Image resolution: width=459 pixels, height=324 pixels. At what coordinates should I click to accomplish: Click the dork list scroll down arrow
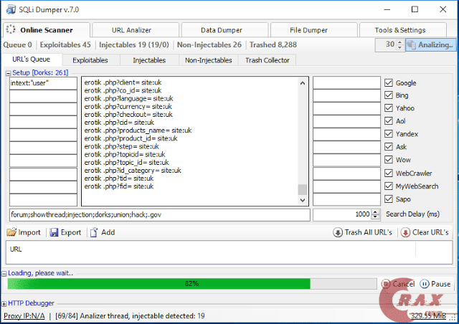(303, 200)
